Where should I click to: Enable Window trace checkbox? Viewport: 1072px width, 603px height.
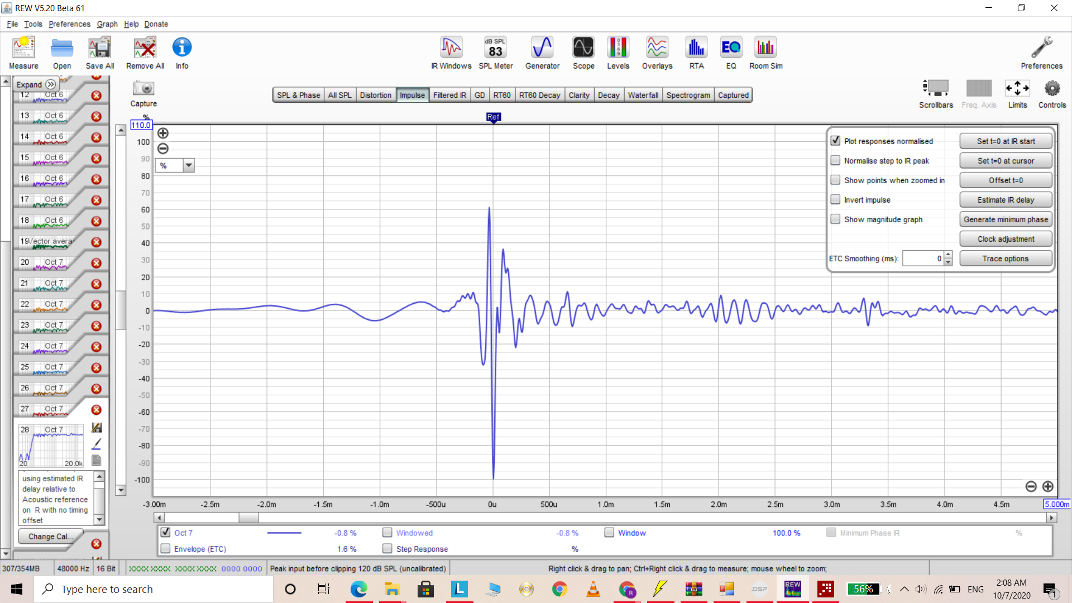[609, 532]
